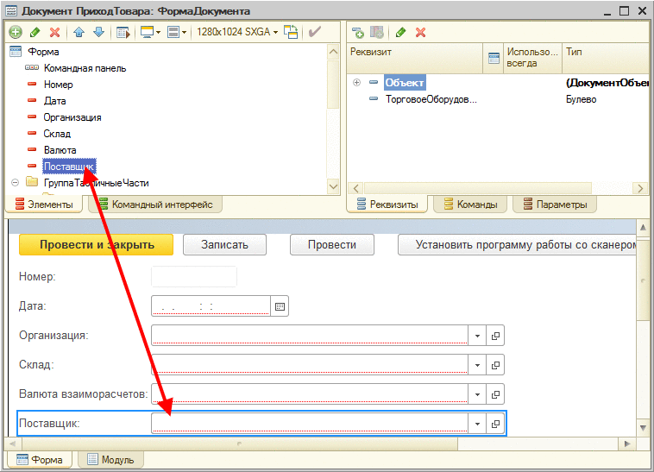Click the Тип column header
654x472 pixels.
coord(607,59)
